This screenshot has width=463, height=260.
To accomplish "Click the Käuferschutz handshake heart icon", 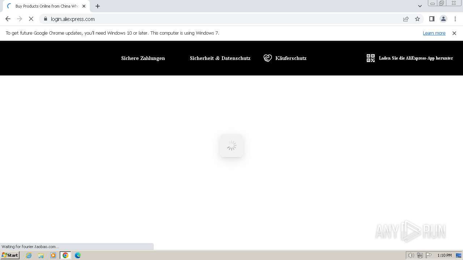I will click(x=268, y=58).
